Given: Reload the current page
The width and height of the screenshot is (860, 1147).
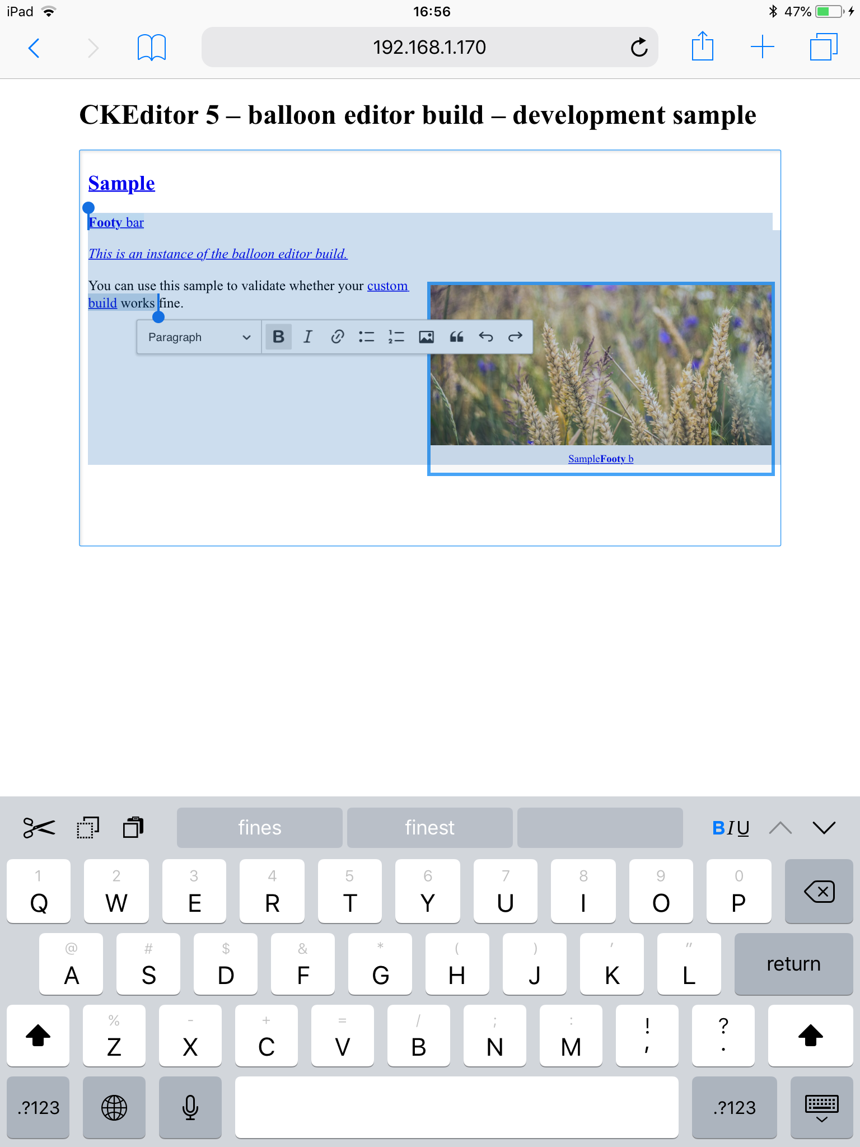Looking at the screenshot, I should click(639, 48).
